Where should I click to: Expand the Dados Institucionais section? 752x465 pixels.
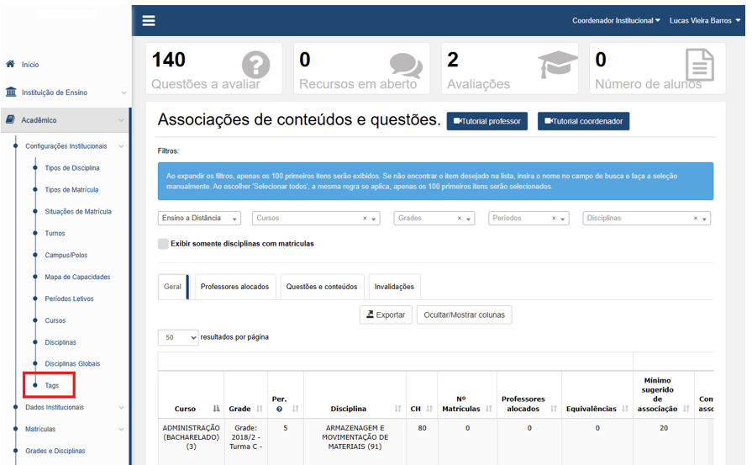coord(121,408)
